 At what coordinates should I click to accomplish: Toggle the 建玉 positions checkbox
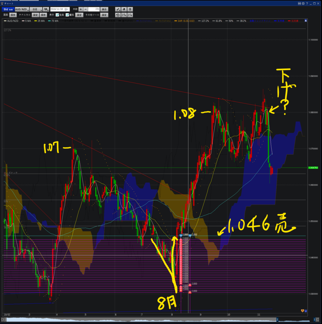click(67, 15)
